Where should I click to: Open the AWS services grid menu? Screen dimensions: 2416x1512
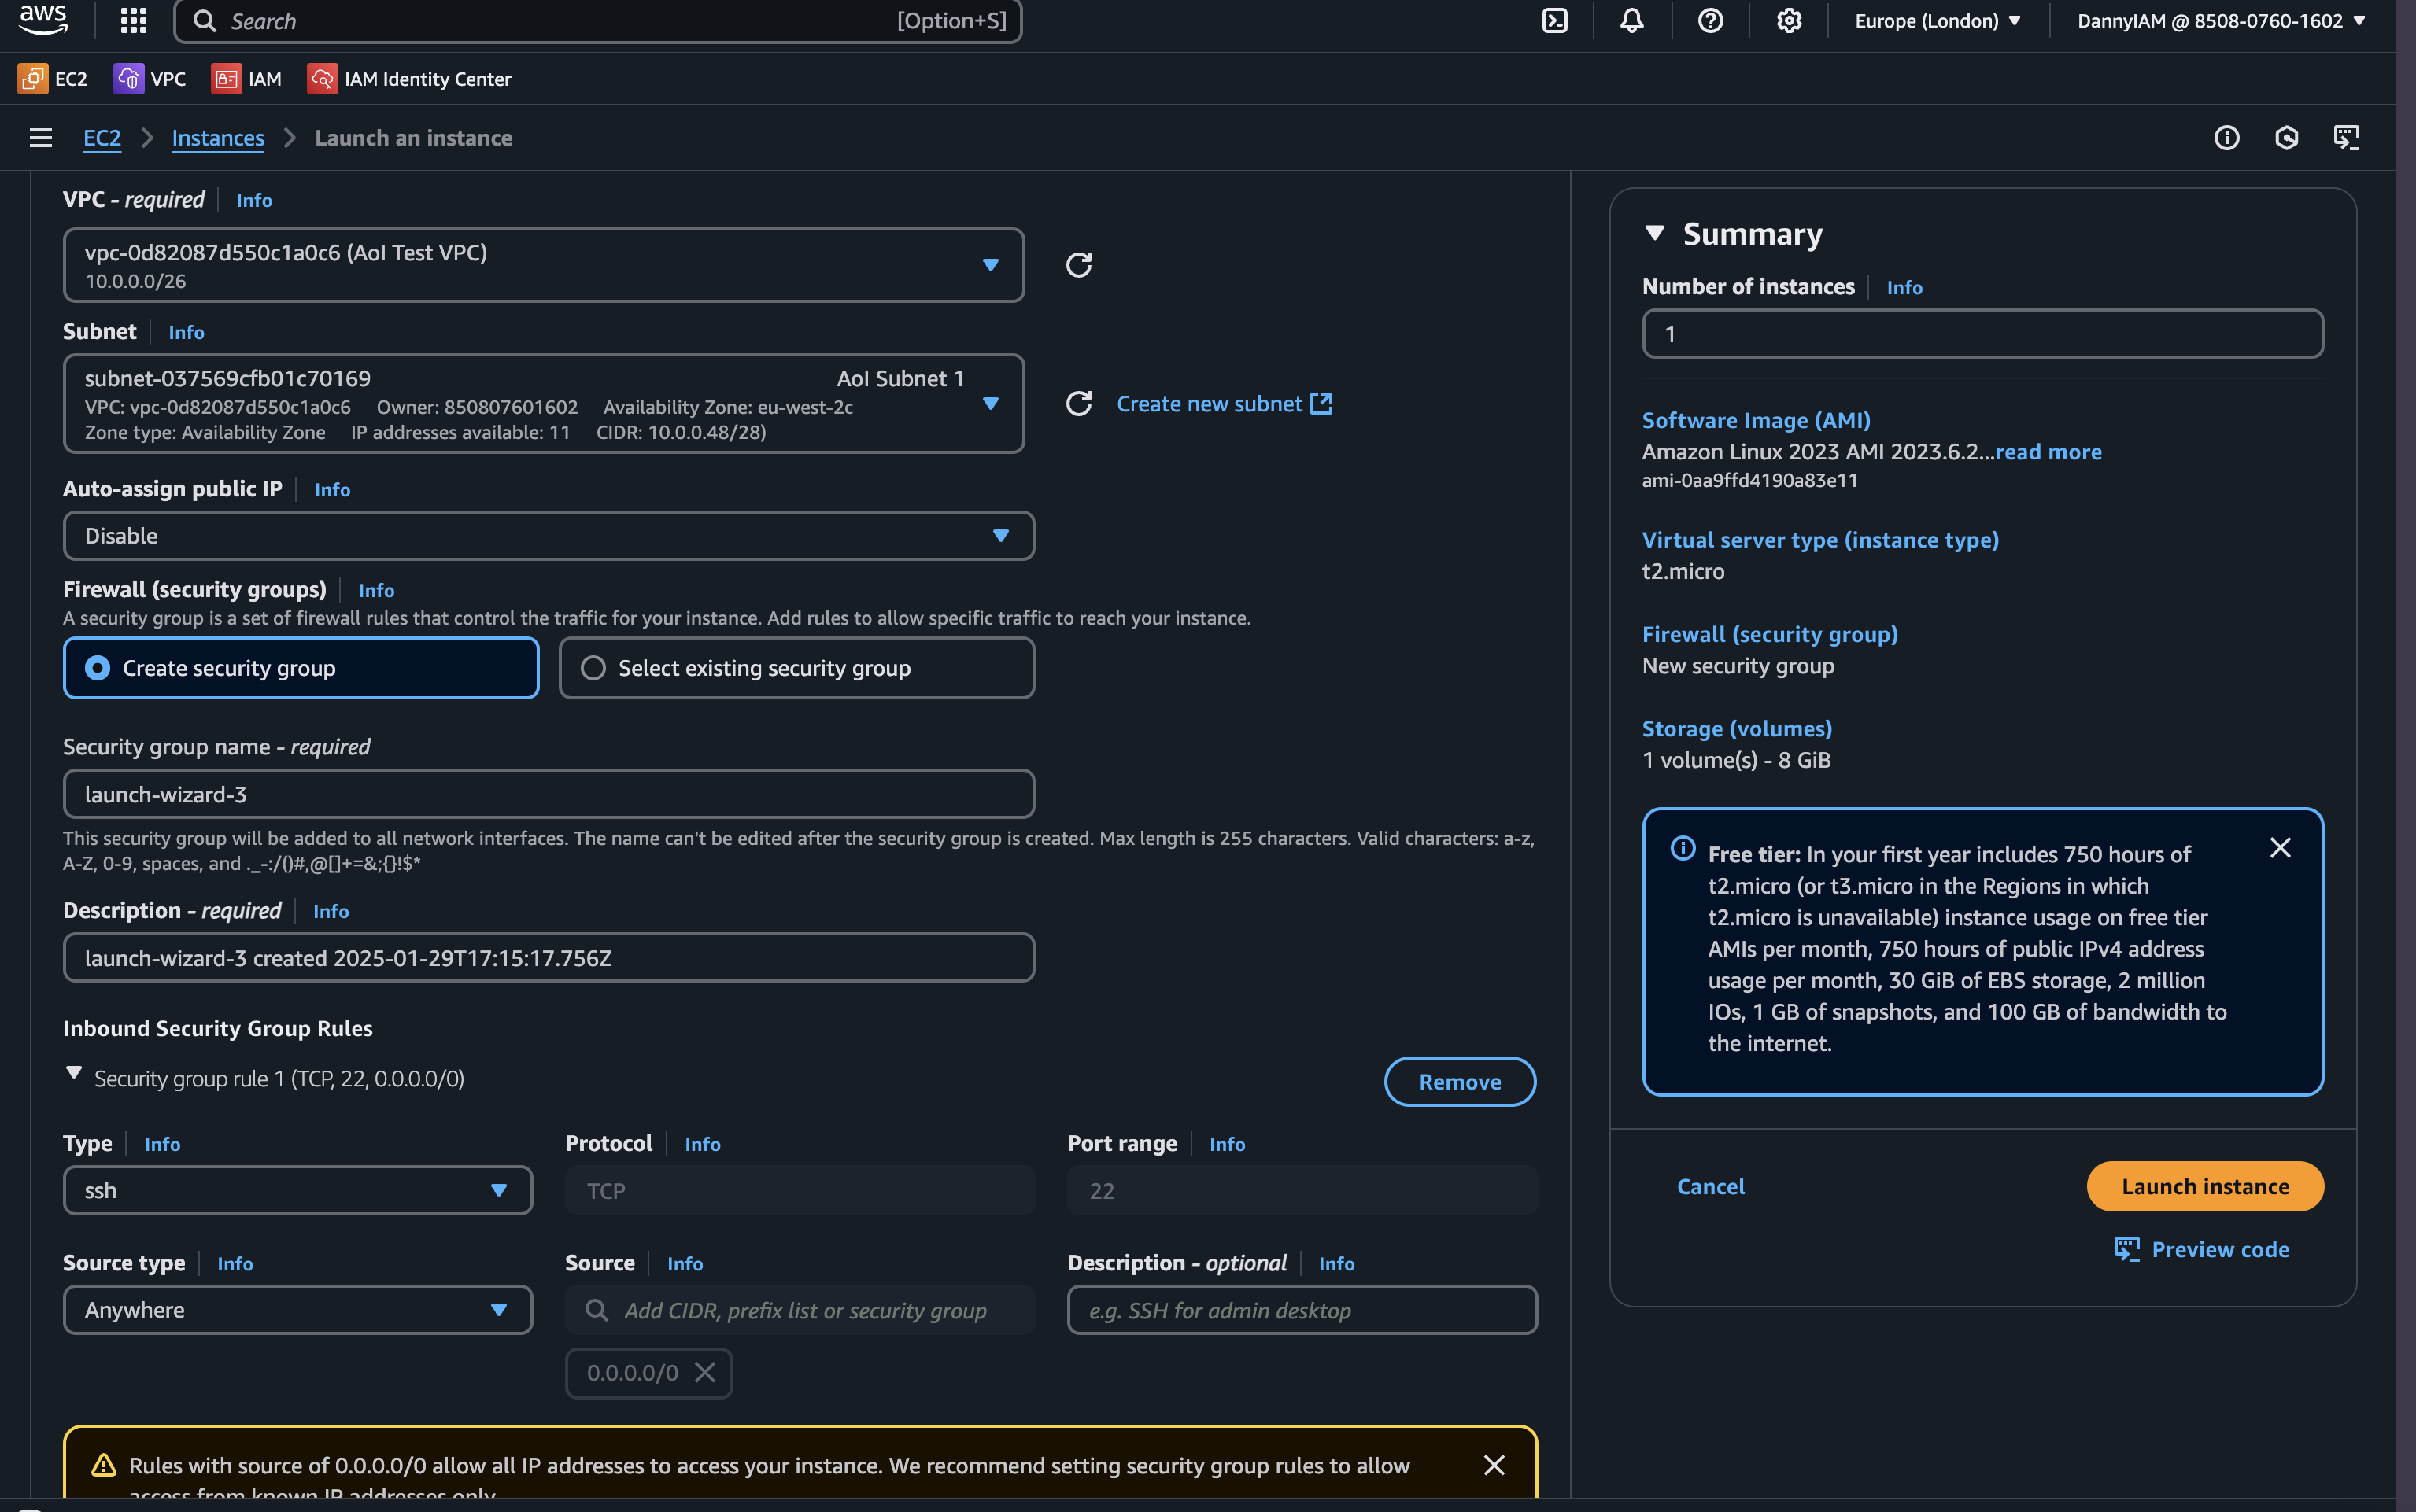pos(133,21)
